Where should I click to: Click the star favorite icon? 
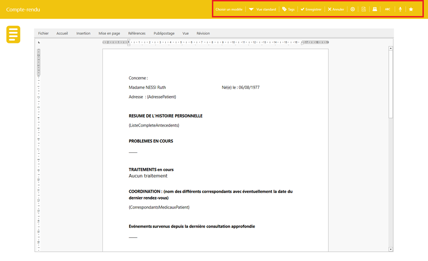[411, 9]
